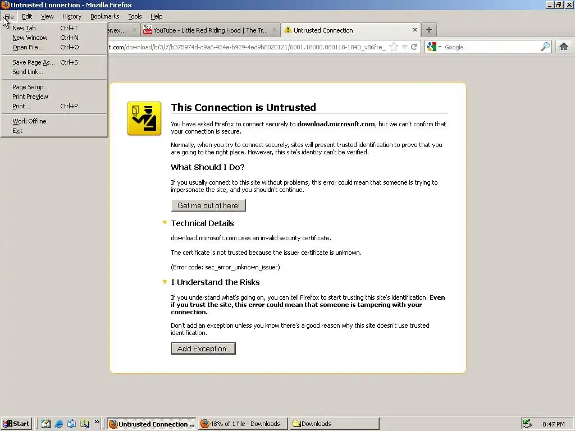Click the search magnifier icon
The height and width of the screenshot is (431, 575).
545,47
